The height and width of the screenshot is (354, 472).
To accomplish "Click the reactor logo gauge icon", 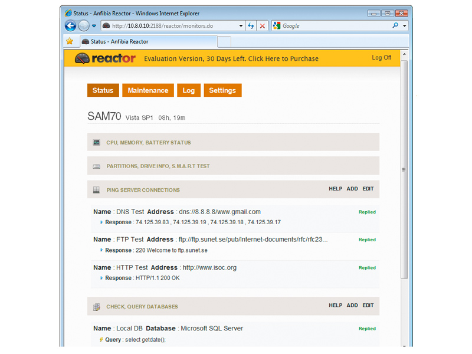I will tap(82, 58).
